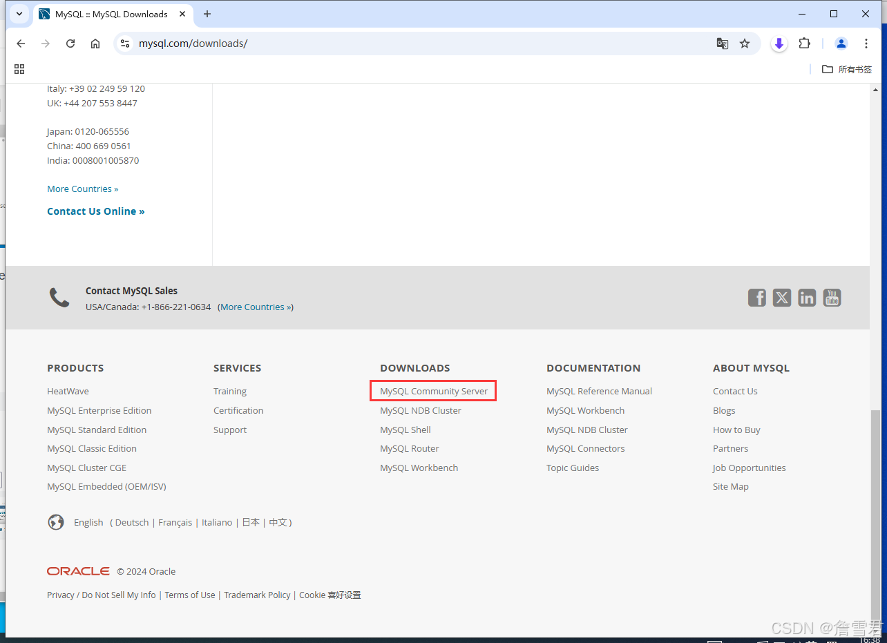Screen dimensions: 887x643
Task: Click the globe language icon
Action: coord(56,522)
